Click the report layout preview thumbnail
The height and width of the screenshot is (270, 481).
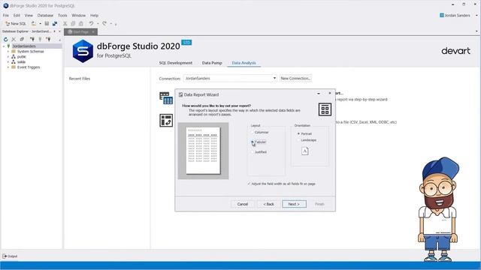point(203,151)
